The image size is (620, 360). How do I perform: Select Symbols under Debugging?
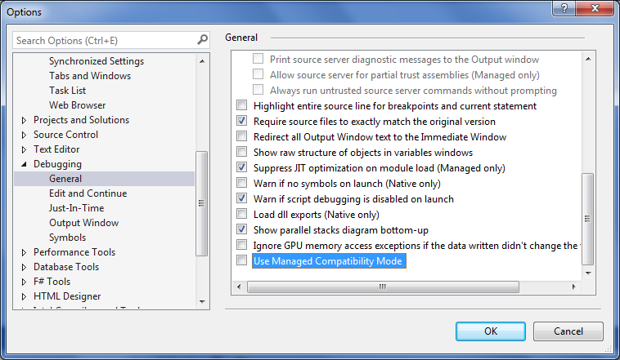click(67, 238)
